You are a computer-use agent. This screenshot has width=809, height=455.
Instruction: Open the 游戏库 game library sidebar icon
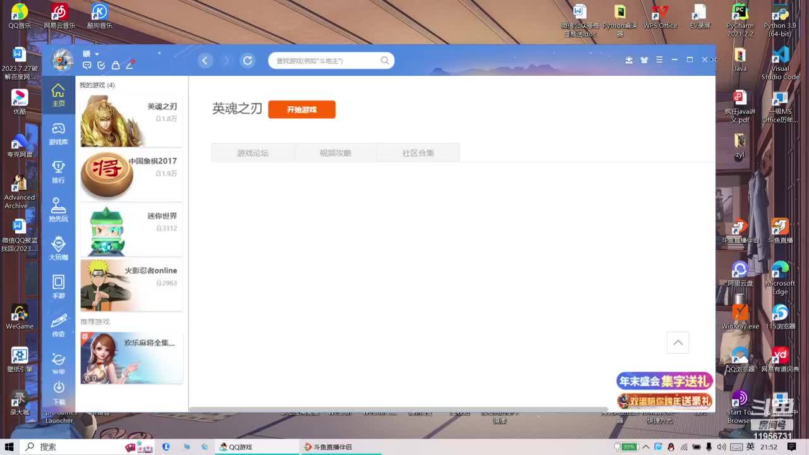58,133
